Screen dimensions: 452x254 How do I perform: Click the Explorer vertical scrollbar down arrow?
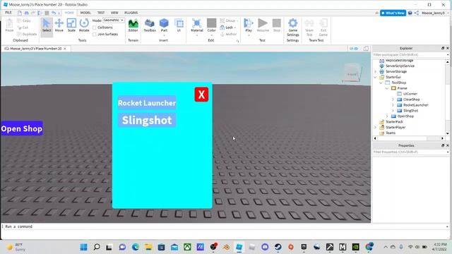(447, 133)
